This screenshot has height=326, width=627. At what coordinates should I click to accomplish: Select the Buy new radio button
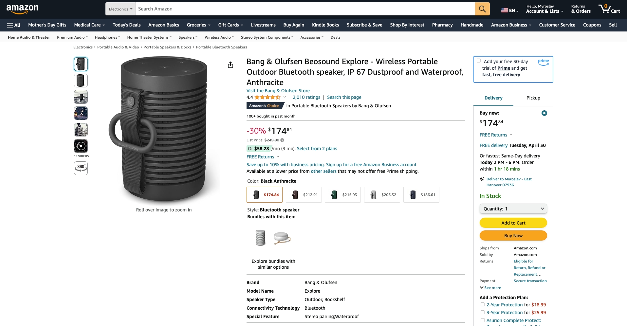[x=544, y=113]
